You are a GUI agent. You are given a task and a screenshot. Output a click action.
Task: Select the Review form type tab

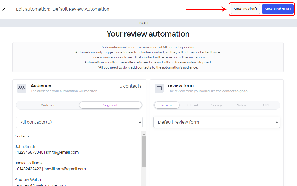click(x=167, y=105)
